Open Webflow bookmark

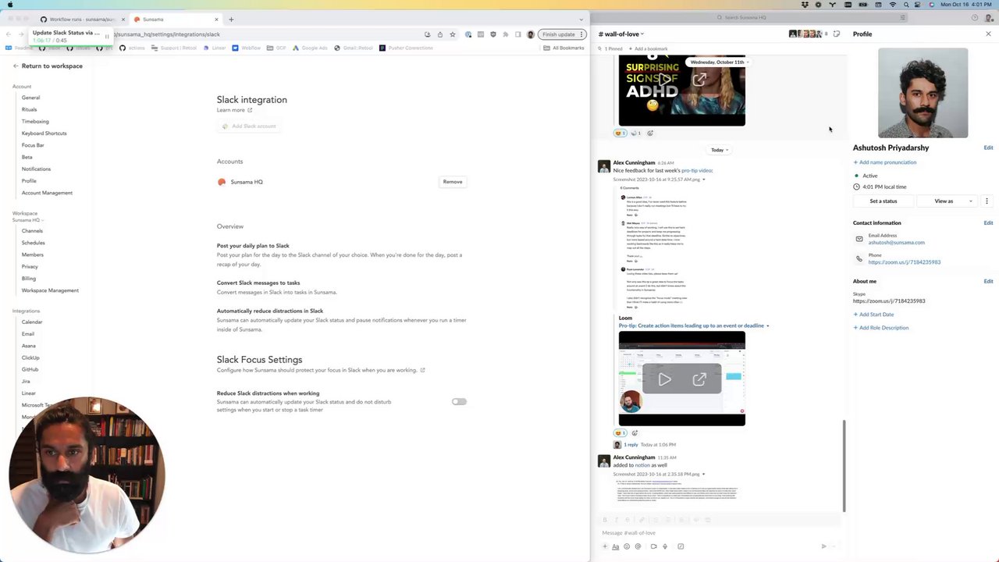pyautogui.click(x=246, y=48)
